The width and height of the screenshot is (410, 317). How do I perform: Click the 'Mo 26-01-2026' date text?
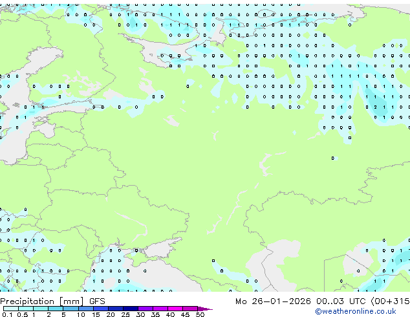(x=273, y=301)
